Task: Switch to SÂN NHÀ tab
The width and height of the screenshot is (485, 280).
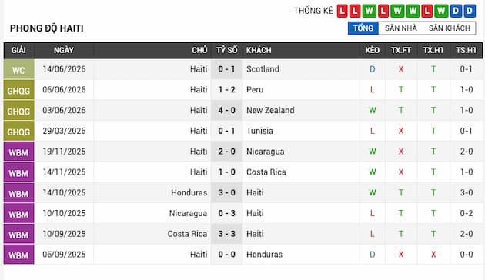Action: (401, 28)
